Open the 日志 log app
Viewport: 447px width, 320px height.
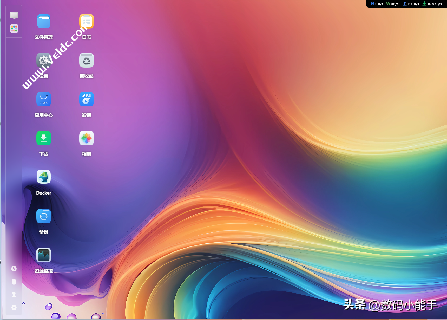pyautogui.click(x=87, y=21)
